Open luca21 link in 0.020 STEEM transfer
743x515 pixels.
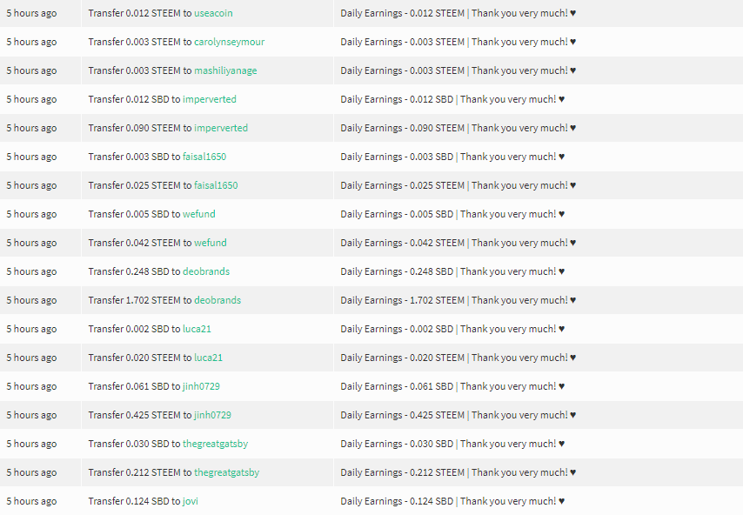[x=209, y=358]
